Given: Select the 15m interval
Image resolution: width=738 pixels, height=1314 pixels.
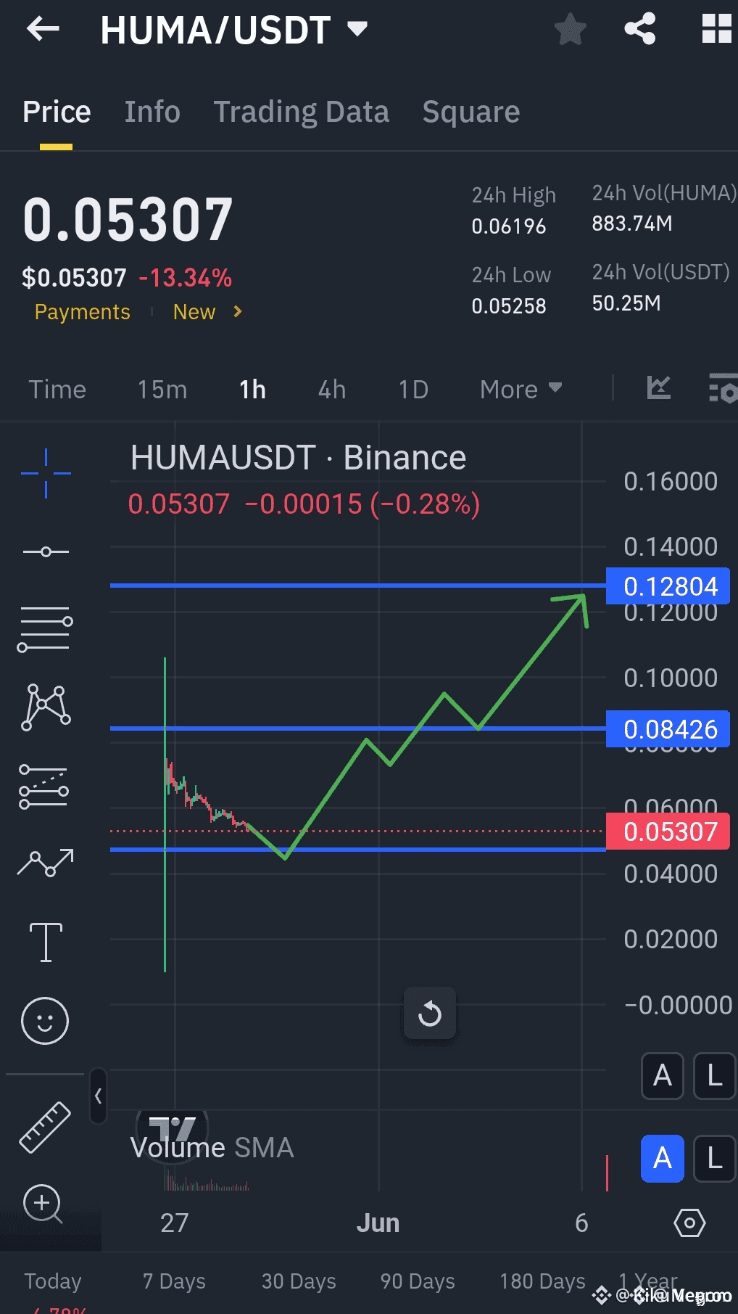Looking at the screenshot, I should tap(162, 390).
